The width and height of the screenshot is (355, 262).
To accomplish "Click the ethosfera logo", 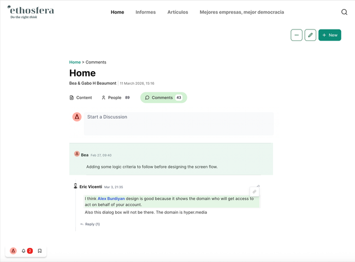I will [31, 11].
